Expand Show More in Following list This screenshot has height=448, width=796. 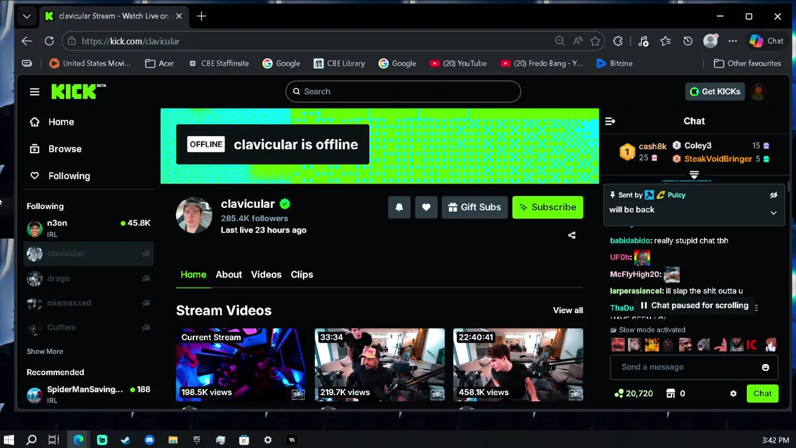45,352
